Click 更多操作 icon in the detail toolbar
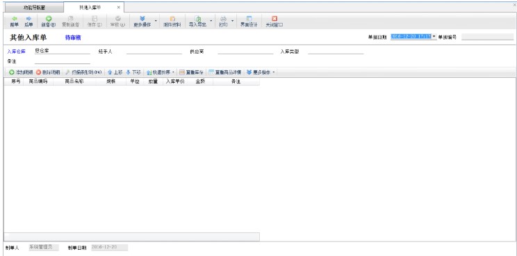Image resolution: width=517 pixels, height=256 pixels. click(x=249, y=72)
